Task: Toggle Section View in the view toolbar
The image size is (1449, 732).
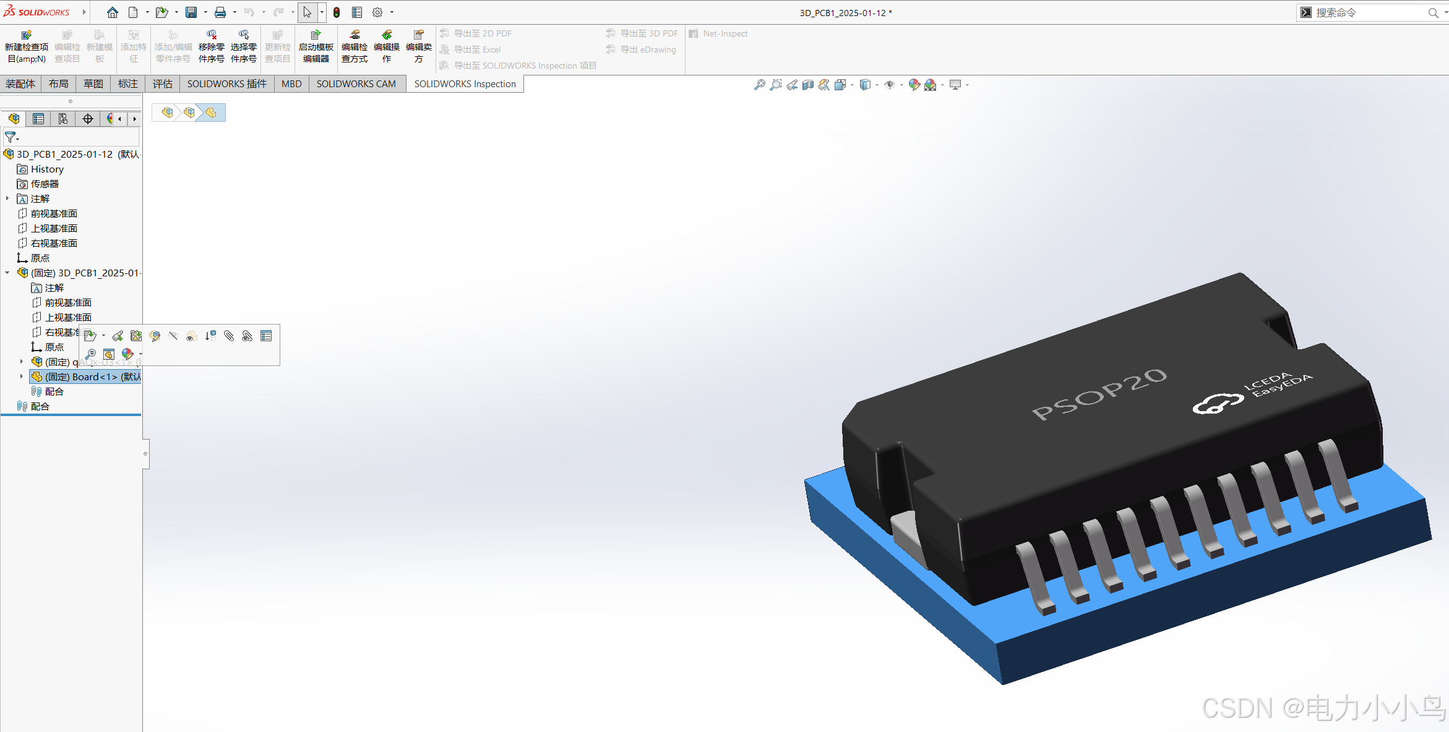Action: pos(808,85)
